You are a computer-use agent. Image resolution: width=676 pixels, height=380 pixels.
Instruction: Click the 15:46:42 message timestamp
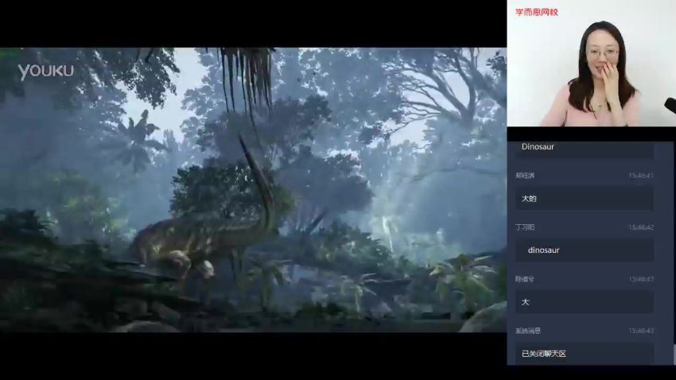click(641, 227)
